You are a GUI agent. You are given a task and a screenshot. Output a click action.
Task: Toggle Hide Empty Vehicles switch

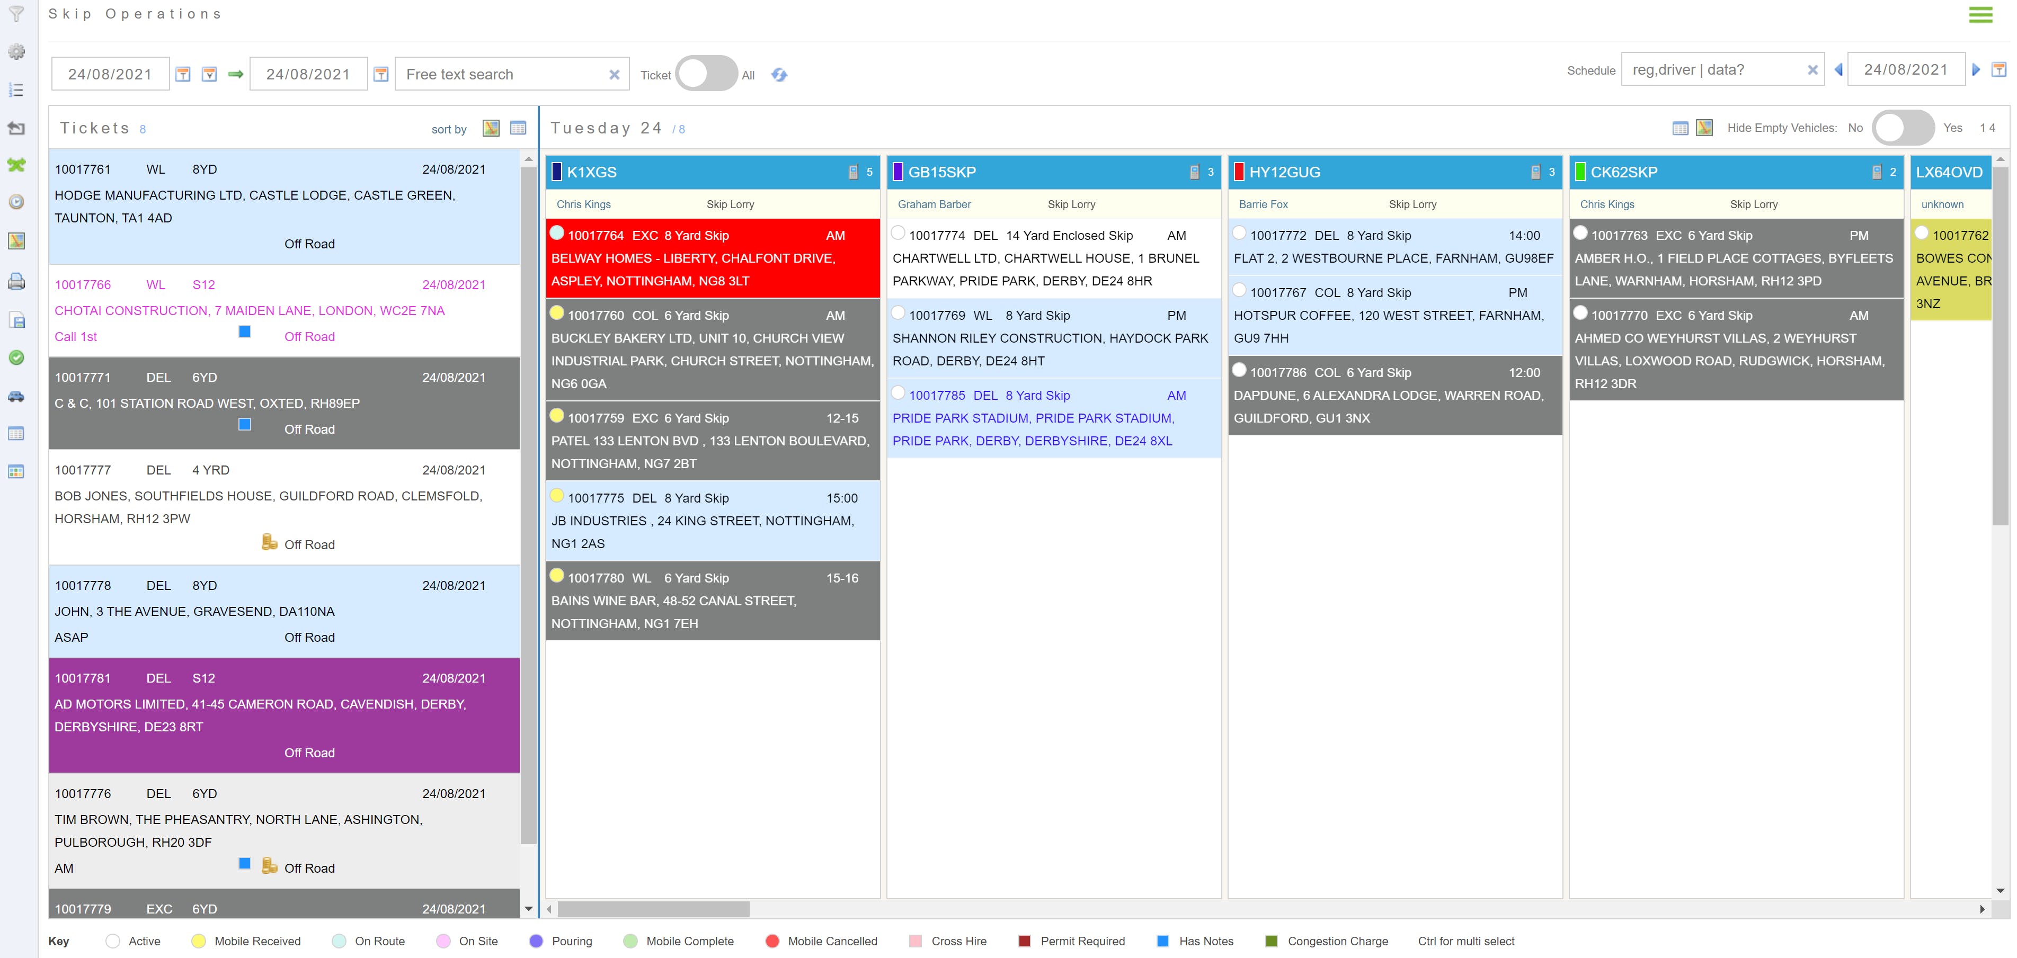point(1903,128)
